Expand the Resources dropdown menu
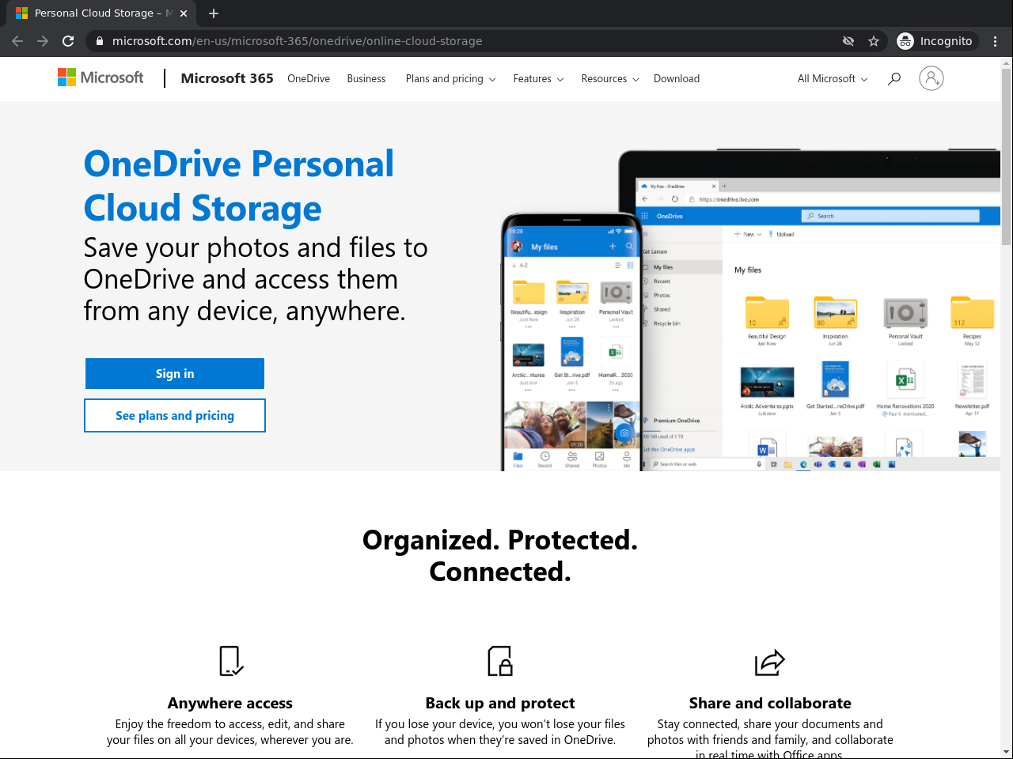Screen dimensions: 1013x759 [610, 79]
